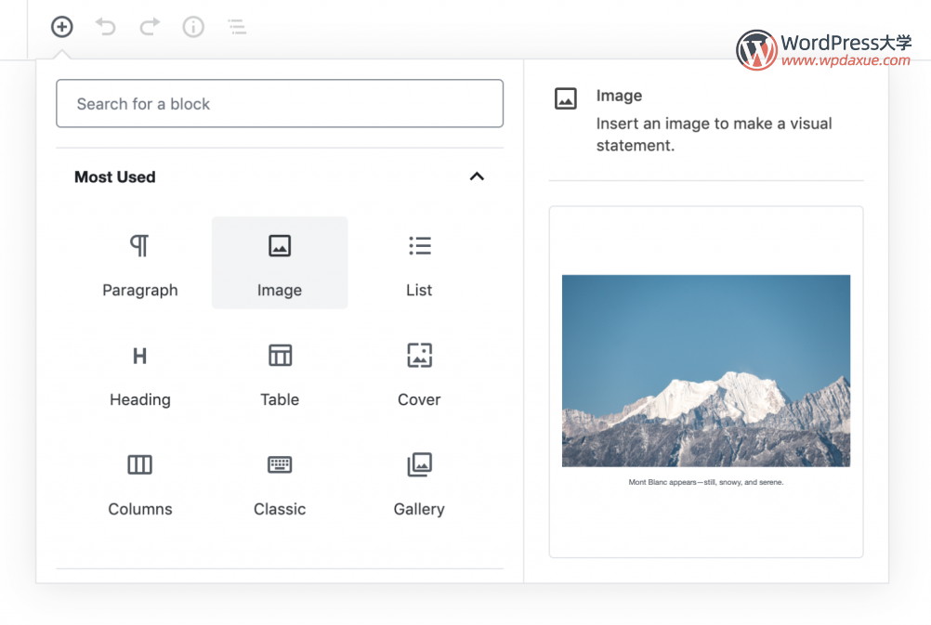
Task: Select the Image block
Action: pos(280,264)
